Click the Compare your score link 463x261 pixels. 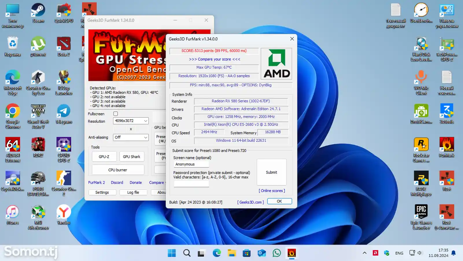215,59
